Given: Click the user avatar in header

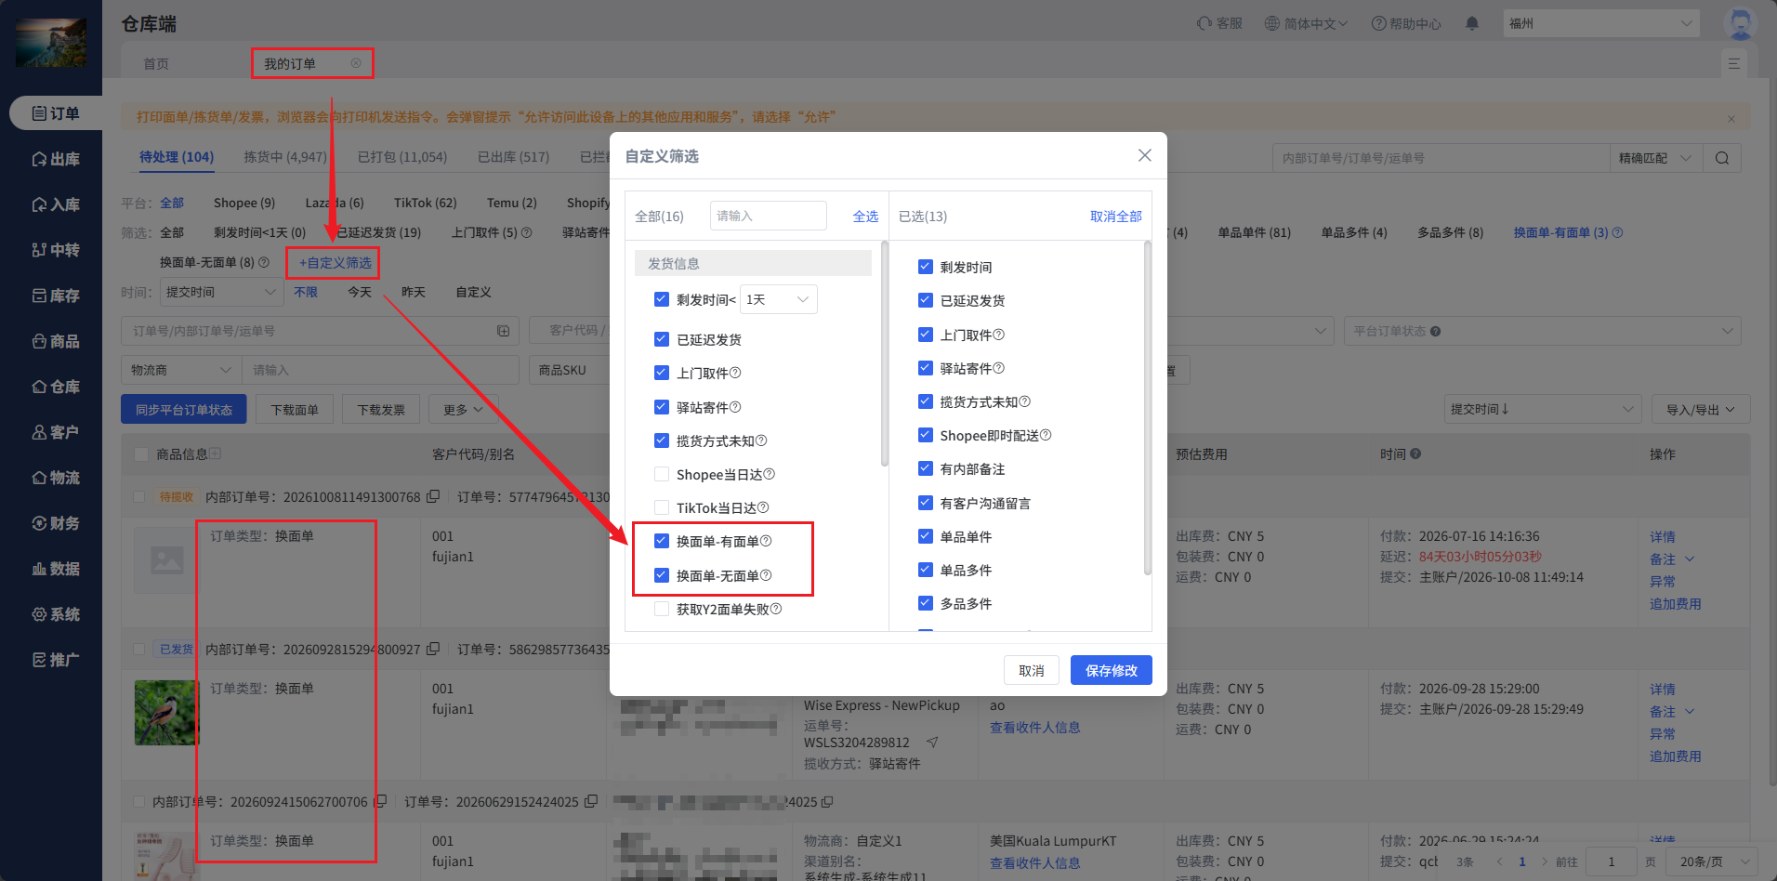Looking at the screenshot, I should (x=1740, y=23).
